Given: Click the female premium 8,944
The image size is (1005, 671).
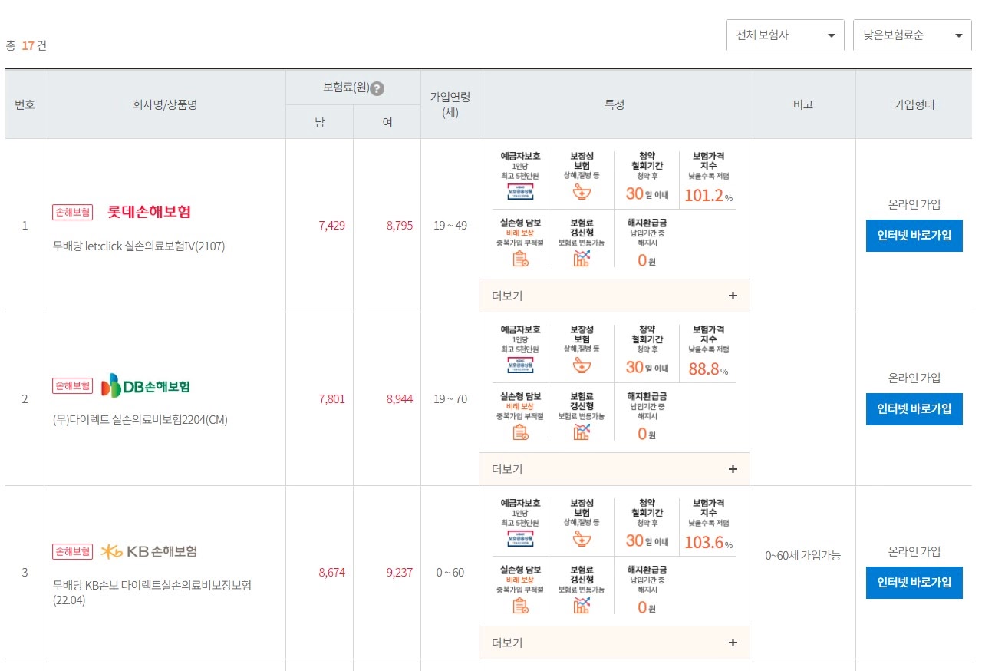Looking at the screenshot, I should (399, 399).
